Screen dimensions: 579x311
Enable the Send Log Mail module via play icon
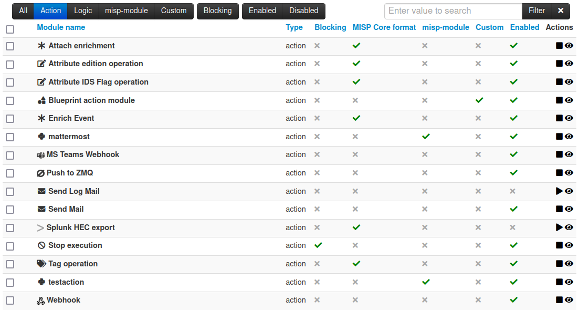point(559,191)
